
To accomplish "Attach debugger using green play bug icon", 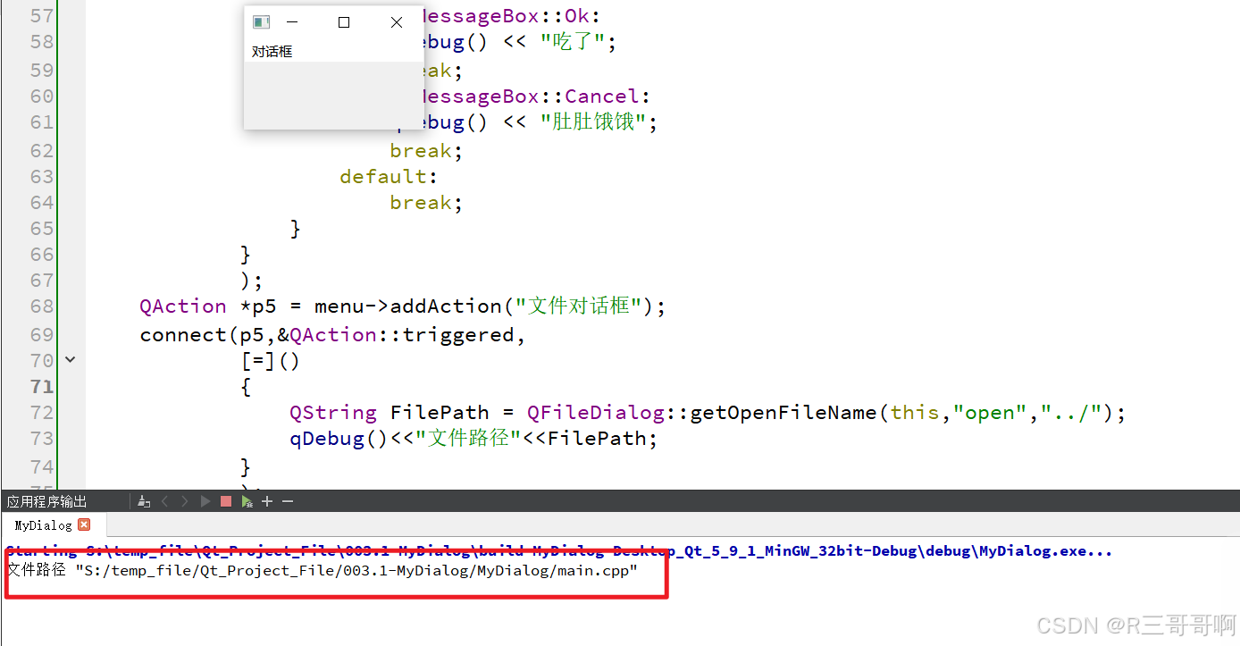I will tap(247, 502).
